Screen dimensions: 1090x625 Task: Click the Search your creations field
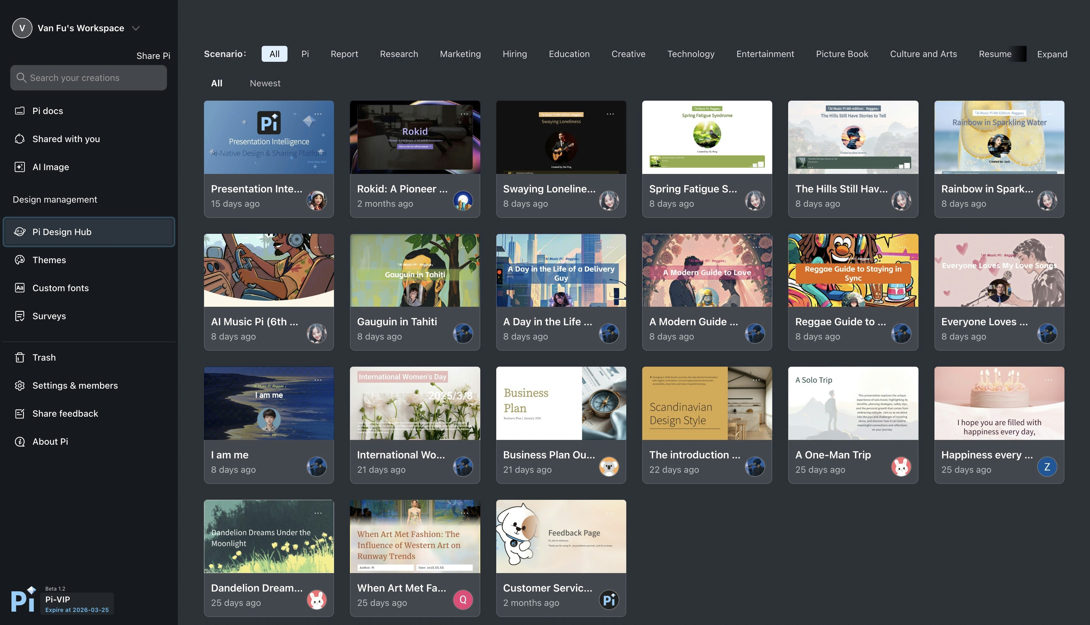pyautogui.click(x=89, y=78)
